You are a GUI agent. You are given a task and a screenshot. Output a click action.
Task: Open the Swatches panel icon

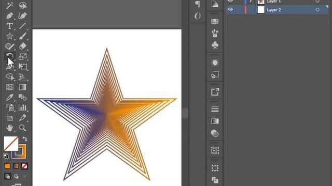[215, 21]
